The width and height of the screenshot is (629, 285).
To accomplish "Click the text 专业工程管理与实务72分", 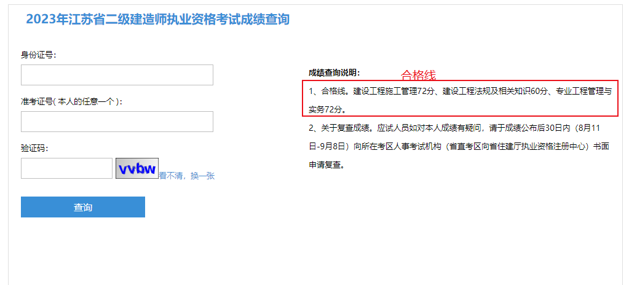I will (583, 92).
